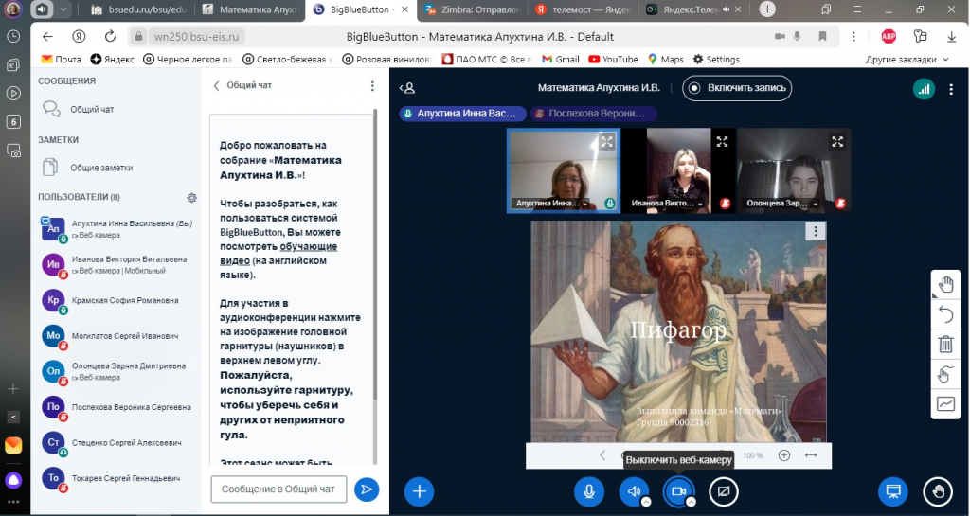Focus the 'Сообщение в Общий чат' field
Screen dimensions: 970x516
coord(278,489)
